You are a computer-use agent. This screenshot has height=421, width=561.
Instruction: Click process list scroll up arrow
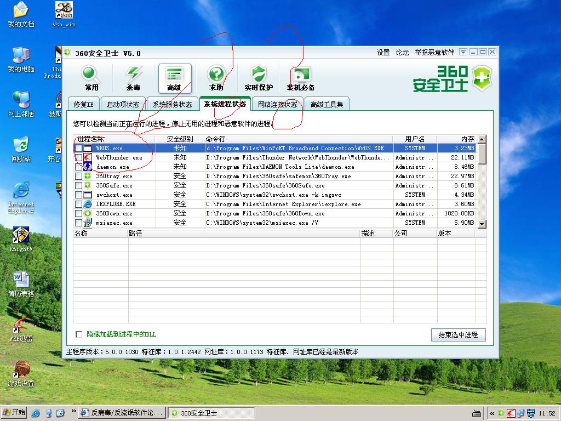pos(482,139)
